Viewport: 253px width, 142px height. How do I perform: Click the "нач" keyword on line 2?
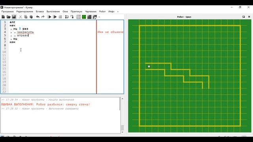pos(12,25)
